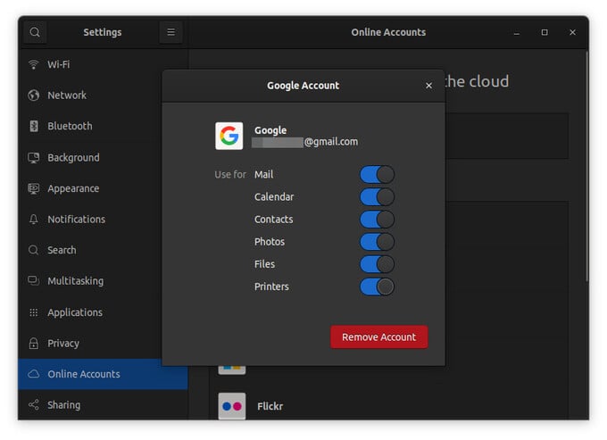Click the search icon in Settings header
The height and width of the screenshot is (440, 607).
[x=35, y=32]
